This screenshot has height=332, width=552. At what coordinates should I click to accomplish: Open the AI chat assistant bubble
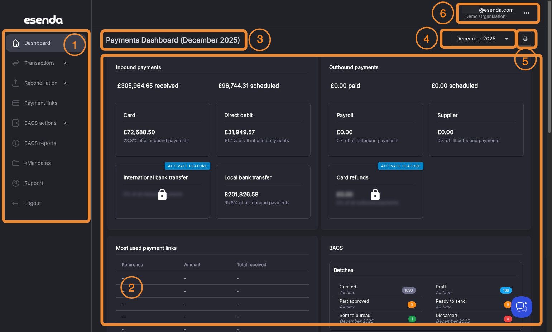tap(522, 307)
